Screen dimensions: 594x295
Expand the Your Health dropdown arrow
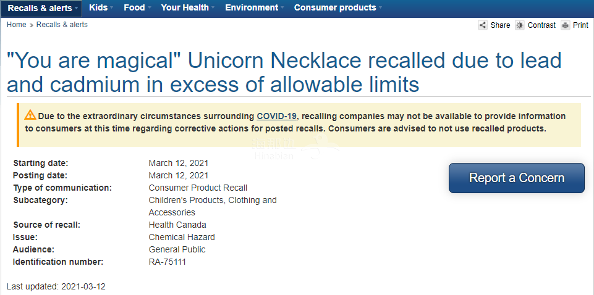coord(213,7)
